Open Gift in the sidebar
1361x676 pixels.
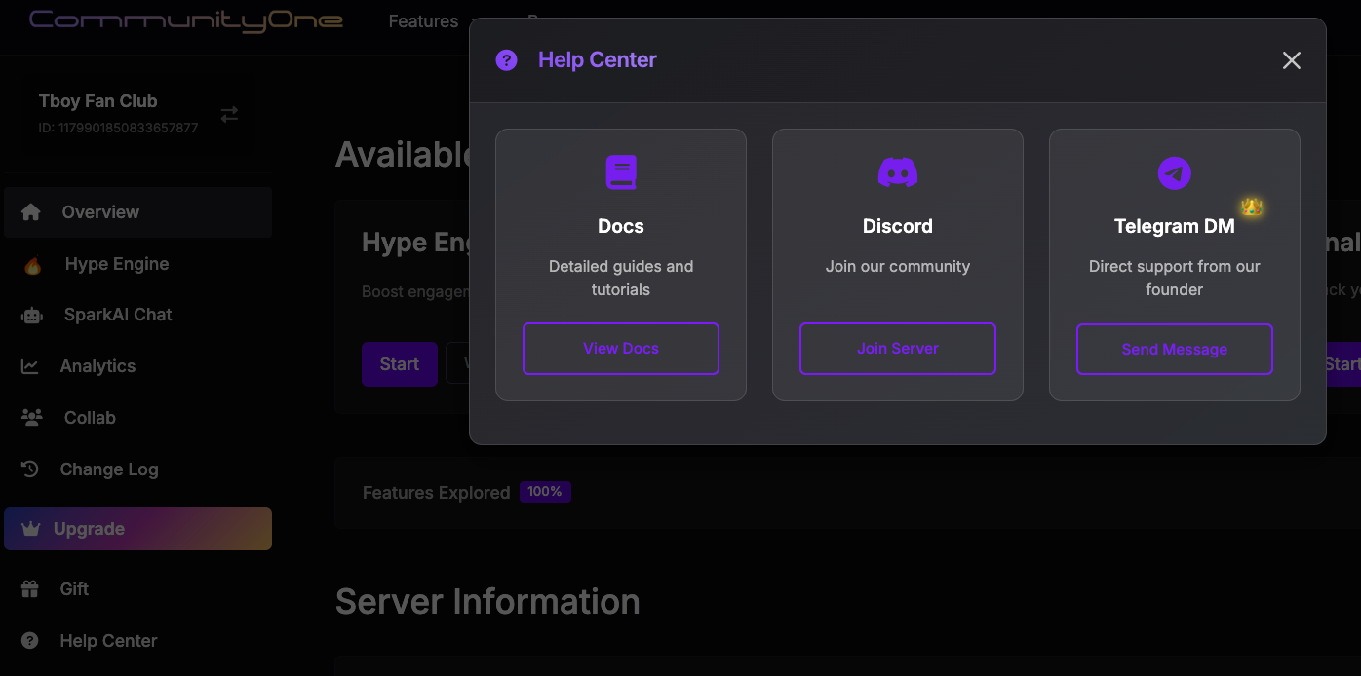pos(137,589)
